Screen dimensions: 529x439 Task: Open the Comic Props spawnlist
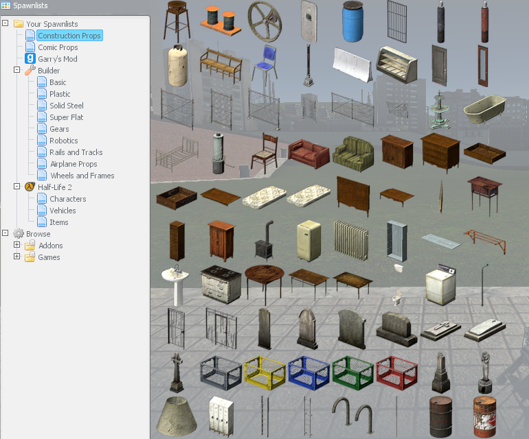[58, 47]
